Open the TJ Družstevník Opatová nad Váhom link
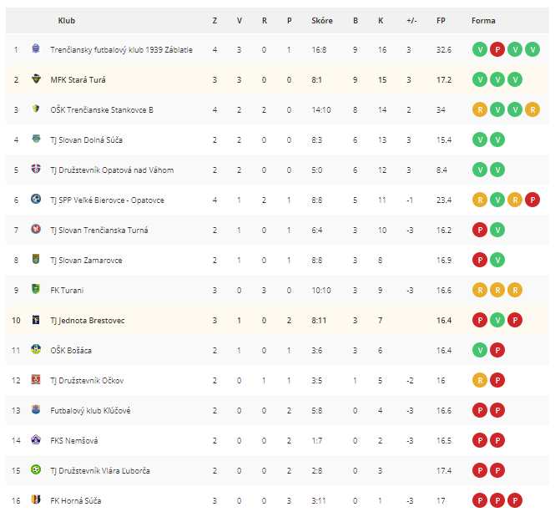This screenshot has height=512, width=555. [112, 170]
